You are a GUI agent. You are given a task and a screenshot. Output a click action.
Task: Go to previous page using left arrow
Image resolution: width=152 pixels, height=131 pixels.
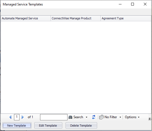point(10,117)
